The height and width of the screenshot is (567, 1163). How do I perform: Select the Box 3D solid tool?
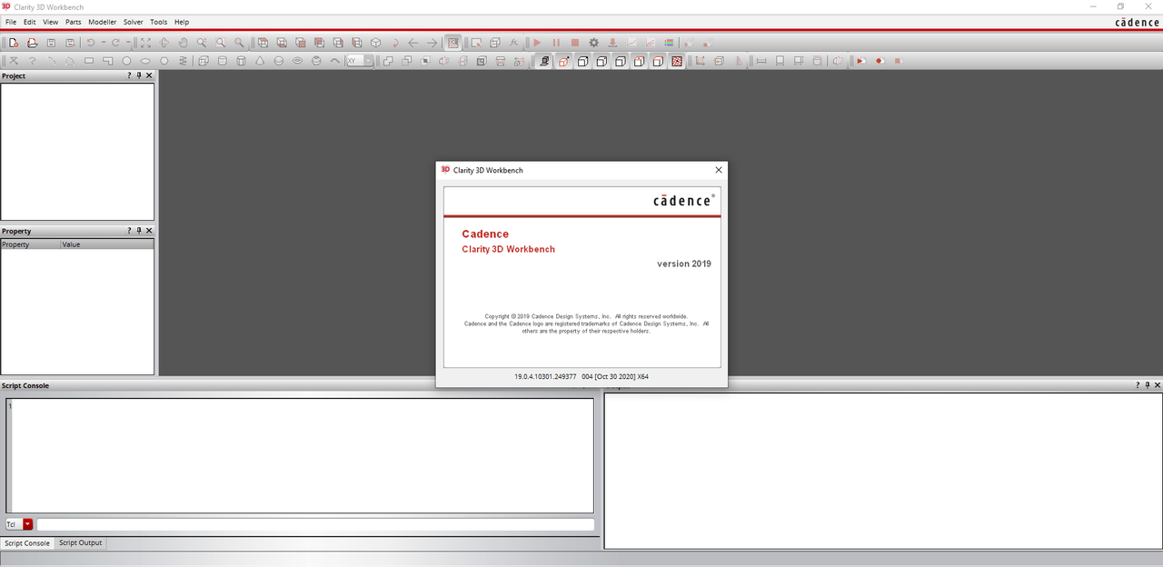(x=204, y=61)
